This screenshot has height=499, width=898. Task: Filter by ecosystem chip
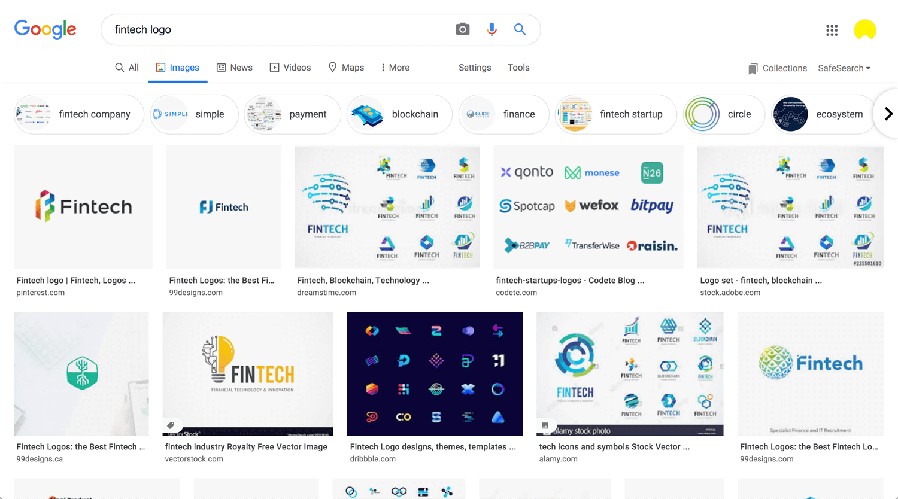point(824,114)
